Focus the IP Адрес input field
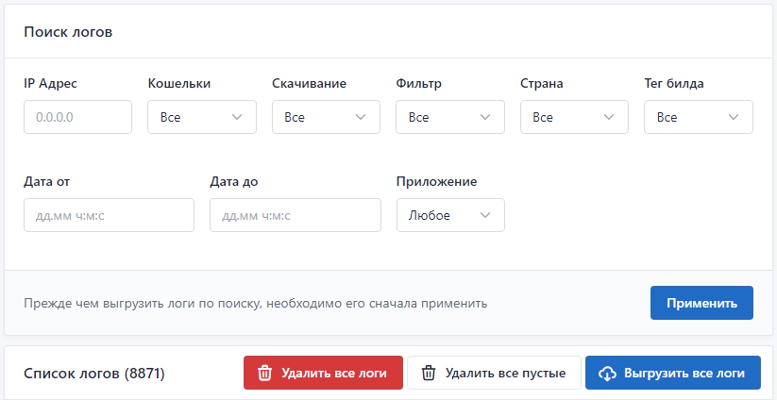Image resolution: width=777 pixels, height=400 pixels. point(77,117)
